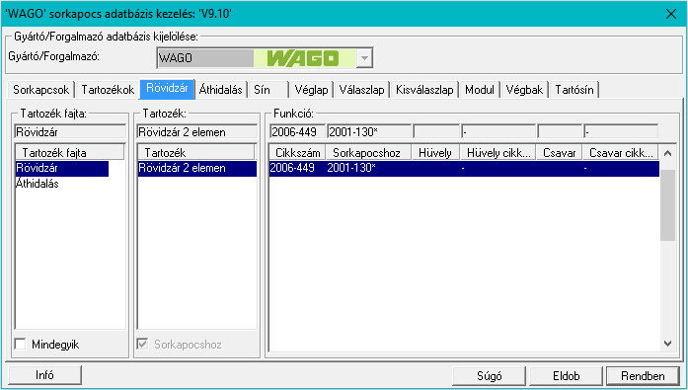This screenshot has height=390, width=688.
Task: Open the Áthidalás tab
Action: tap(221, 90)
